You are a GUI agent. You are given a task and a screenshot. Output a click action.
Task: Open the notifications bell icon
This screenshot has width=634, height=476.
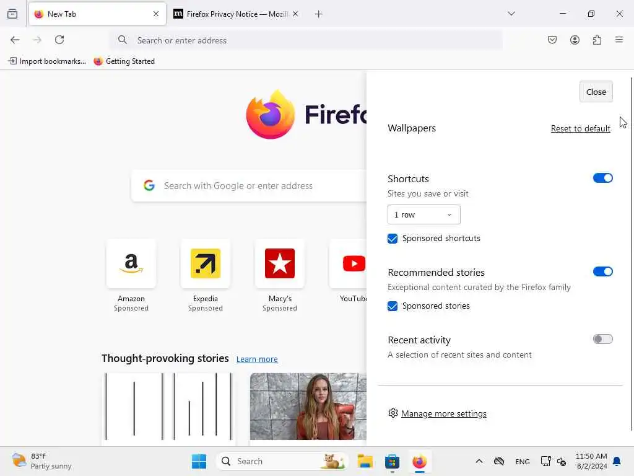click(x=617, y=461)
